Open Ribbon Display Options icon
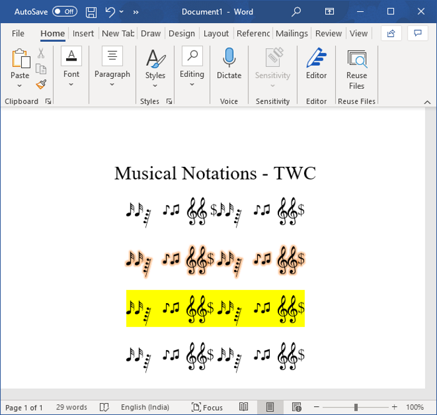Image resolution: width=437 pixels, height=415 pixels. pos(330,11)
